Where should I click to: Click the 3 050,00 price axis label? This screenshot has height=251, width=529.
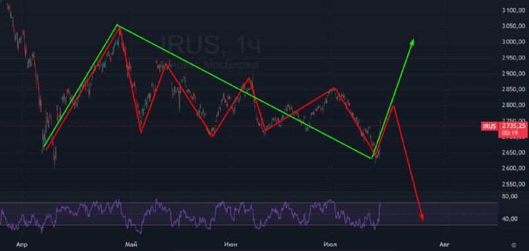(x=513, y=26)
